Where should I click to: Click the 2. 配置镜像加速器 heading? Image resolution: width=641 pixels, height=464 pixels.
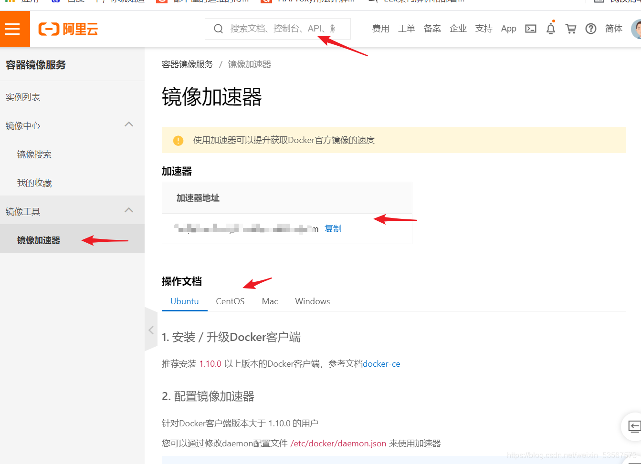tap(208, 396)
